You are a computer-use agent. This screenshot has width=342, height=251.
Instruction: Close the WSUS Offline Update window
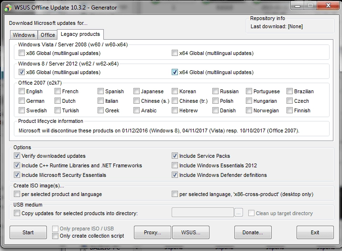(328, 6)
